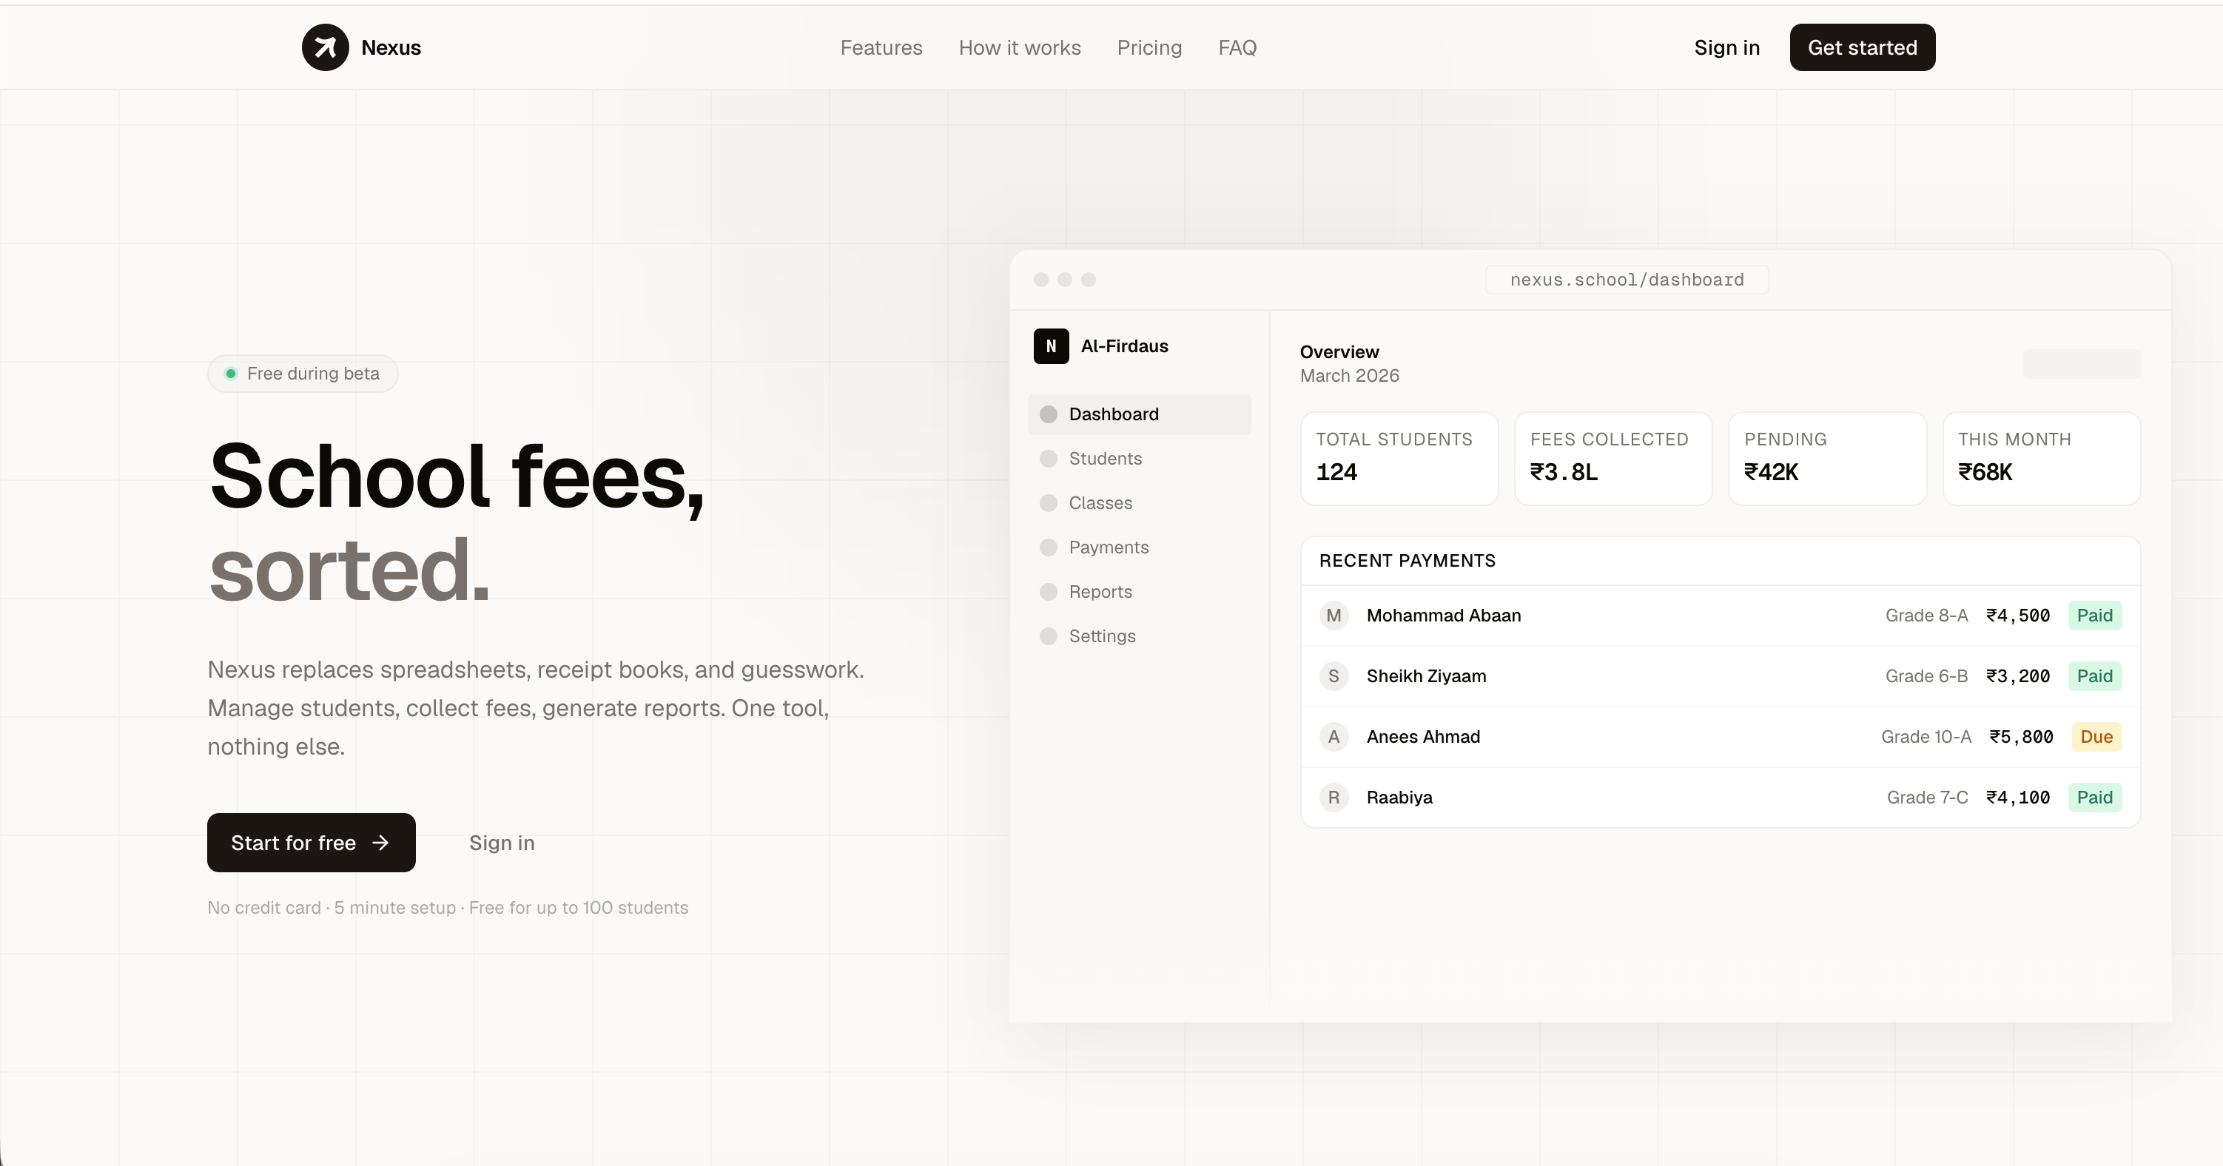The image size is (2223, 1166).
Task: Click Mohammad Abaan's avatar circle
Action: pyautogui.click(x=1334, y=615)
